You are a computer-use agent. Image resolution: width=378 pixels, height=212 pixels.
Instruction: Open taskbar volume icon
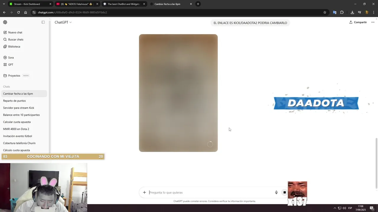click(x=344, y=208)
